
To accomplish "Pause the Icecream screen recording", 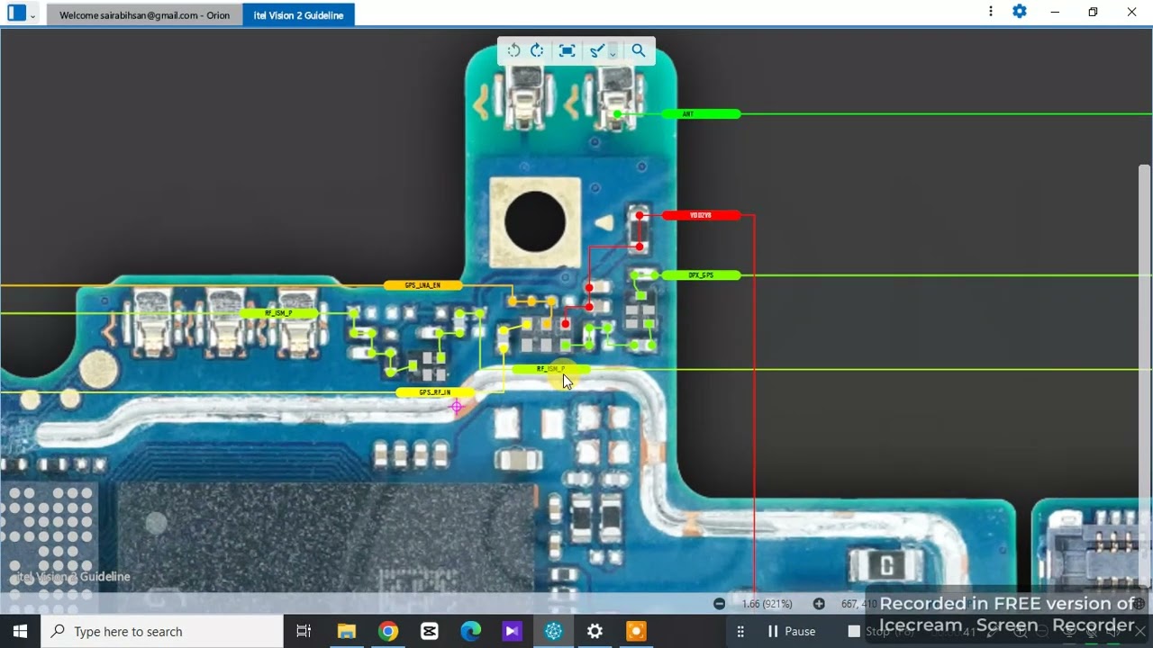I will click(791, 631).
